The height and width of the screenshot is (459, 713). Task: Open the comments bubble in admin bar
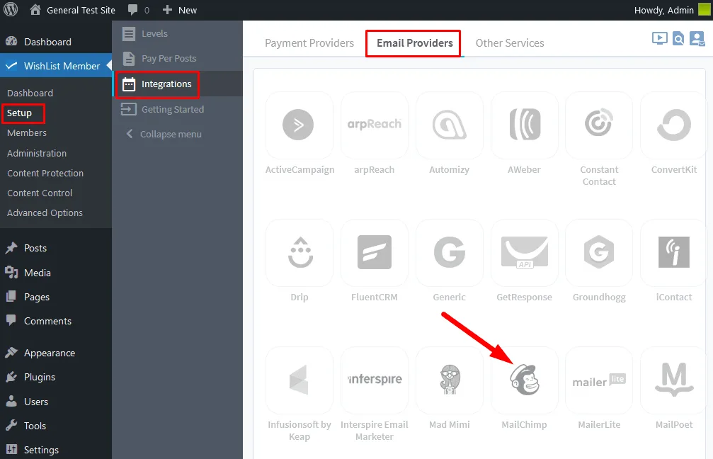(x=133, y=10)
